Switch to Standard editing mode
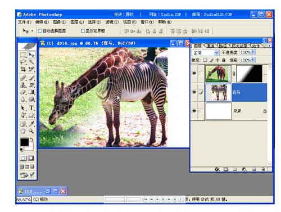 click(23, 158)
